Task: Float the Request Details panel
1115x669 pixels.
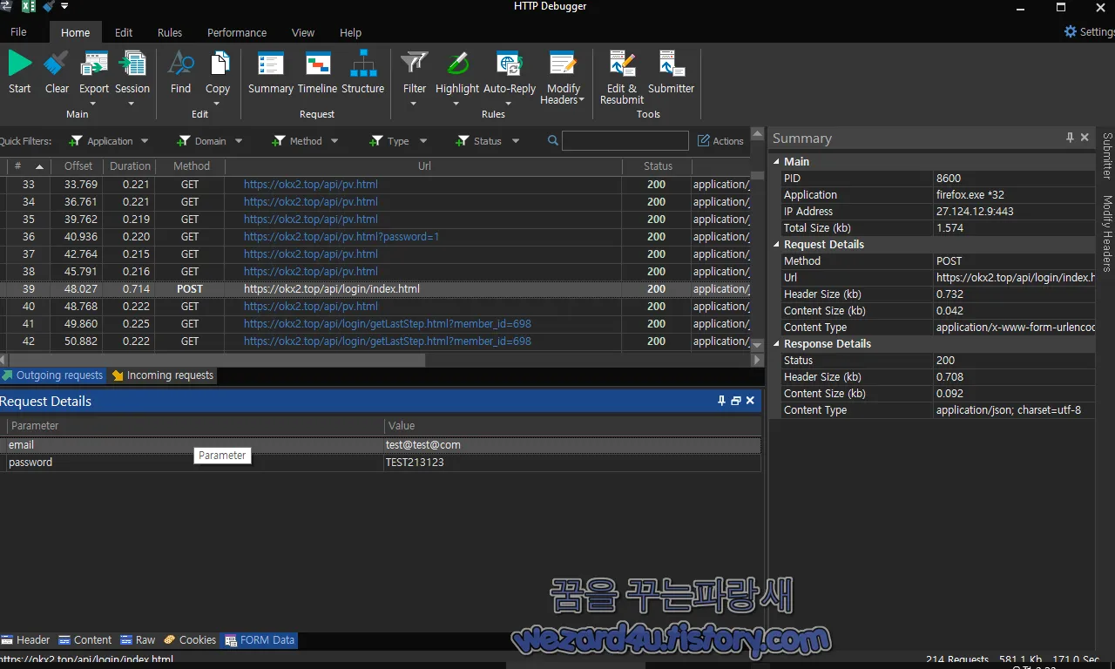Action: pyautogui.click(x=735, y=401)
